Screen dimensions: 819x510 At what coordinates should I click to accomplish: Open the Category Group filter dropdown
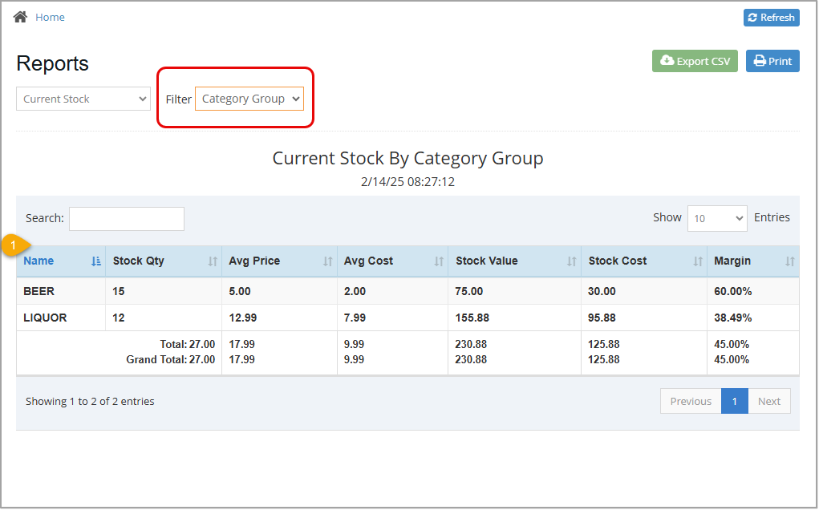pos(249,98)
